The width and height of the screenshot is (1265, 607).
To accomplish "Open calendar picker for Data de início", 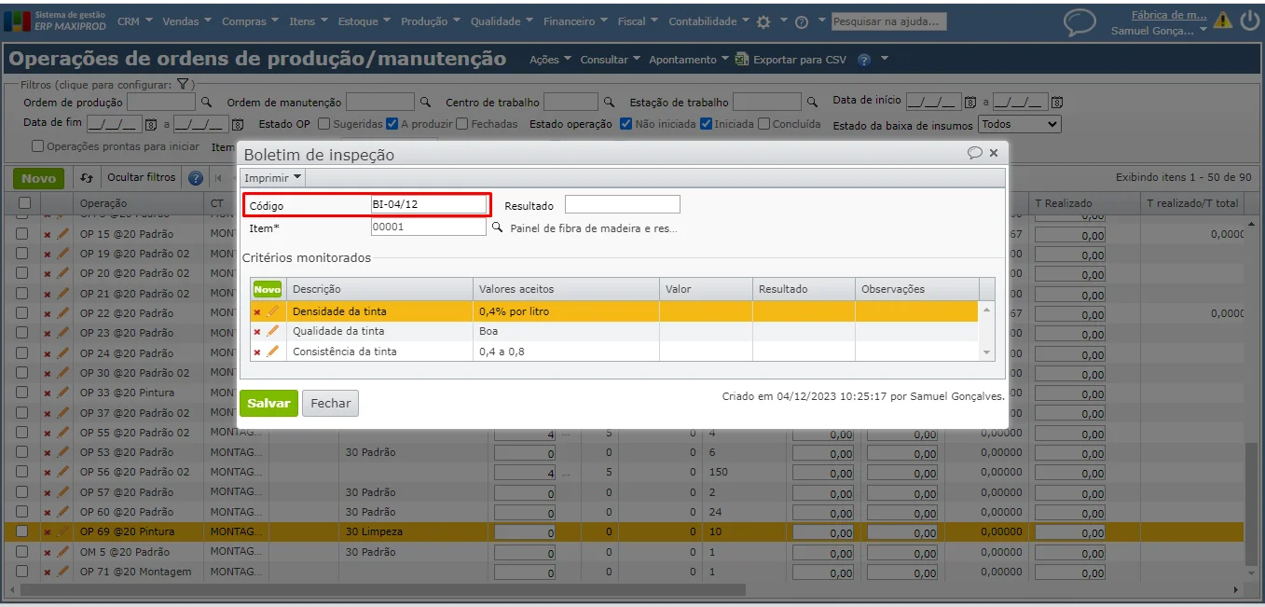I will pos(969,102).
